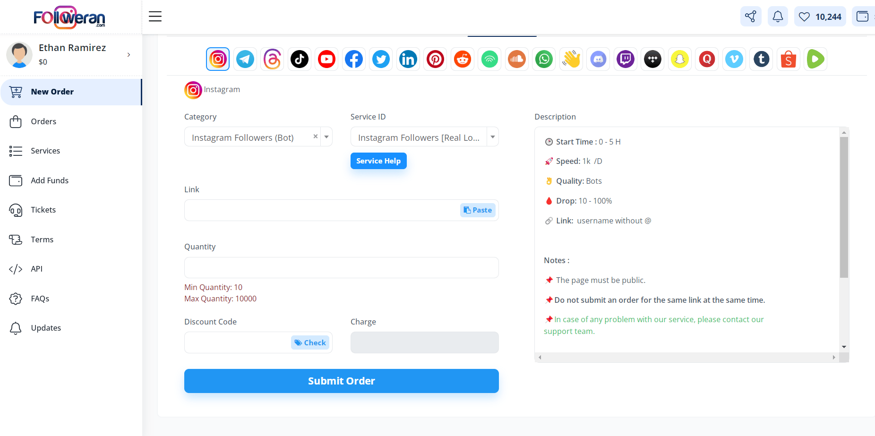Image resolution: width=875 pixels, height=436 pixels.
Task: Open the share icon in header
Action: 751,17
